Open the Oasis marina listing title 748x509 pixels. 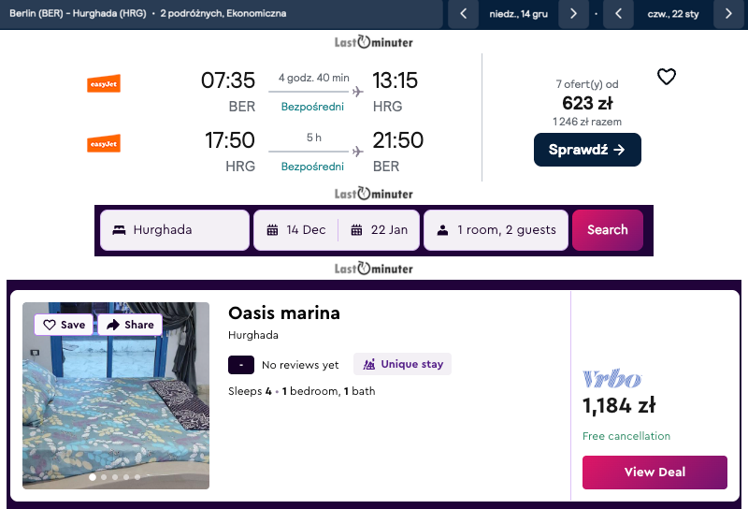coord(283,313)
